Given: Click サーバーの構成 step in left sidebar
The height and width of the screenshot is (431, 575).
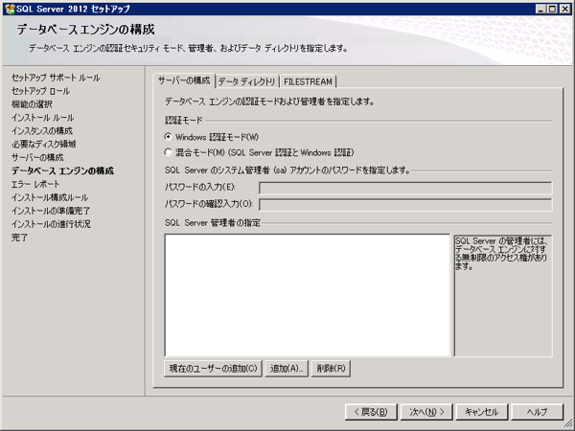Looking at the screenshot, I should (37, 158).
